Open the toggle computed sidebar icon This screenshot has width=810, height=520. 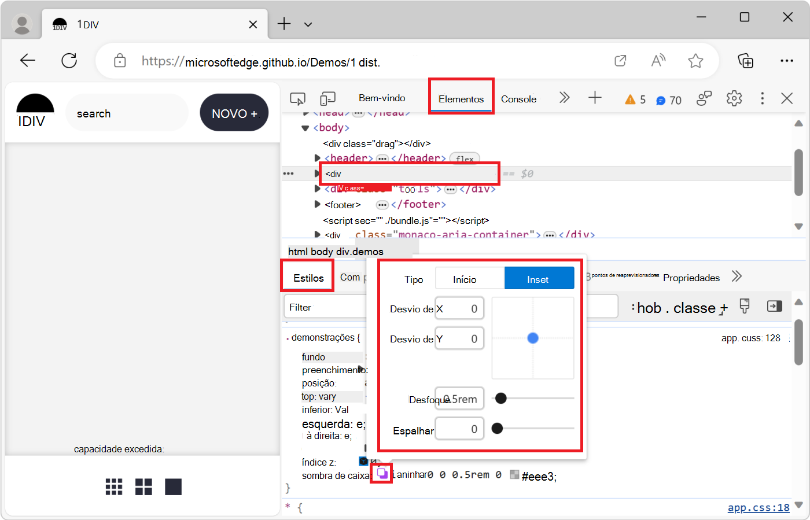click(x=774, y=307)
